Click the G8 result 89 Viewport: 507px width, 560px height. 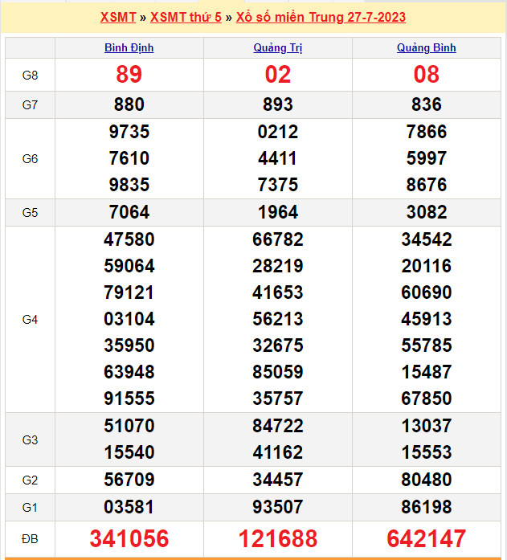pos(129,75)
